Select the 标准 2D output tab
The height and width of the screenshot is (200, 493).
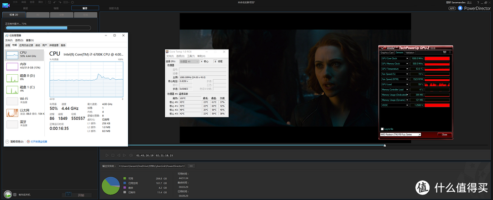[x=14, y=15]
